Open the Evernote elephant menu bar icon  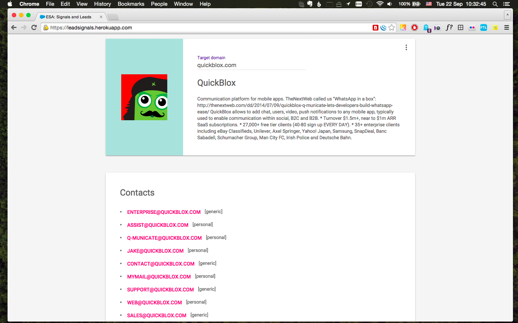click(x=310, y=4)
